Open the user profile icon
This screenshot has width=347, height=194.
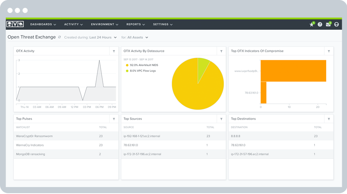336,24
